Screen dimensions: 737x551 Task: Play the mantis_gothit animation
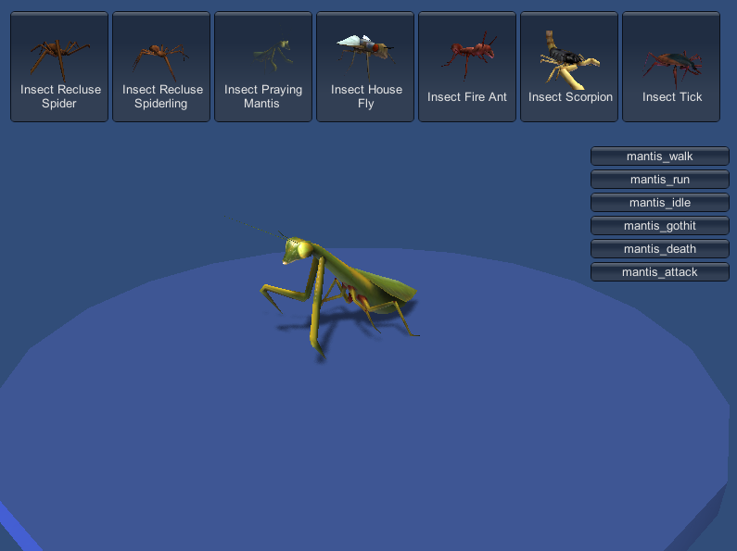660,226
